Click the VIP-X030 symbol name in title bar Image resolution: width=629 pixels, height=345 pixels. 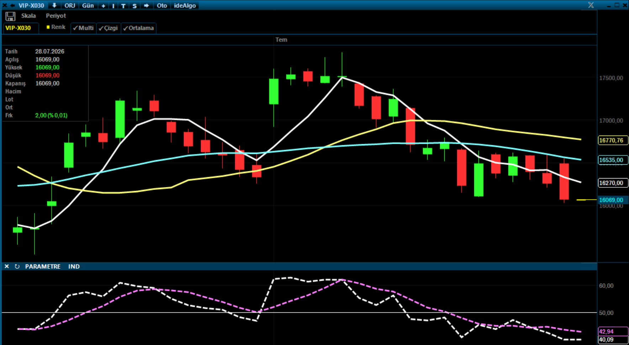click(x=31, y=6)
